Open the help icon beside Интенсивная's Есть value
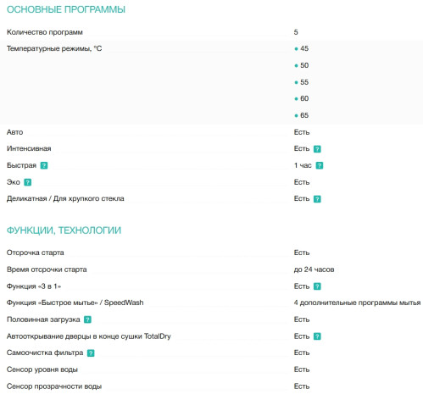This screenshot has width=423, height=400. click(317, 149)
